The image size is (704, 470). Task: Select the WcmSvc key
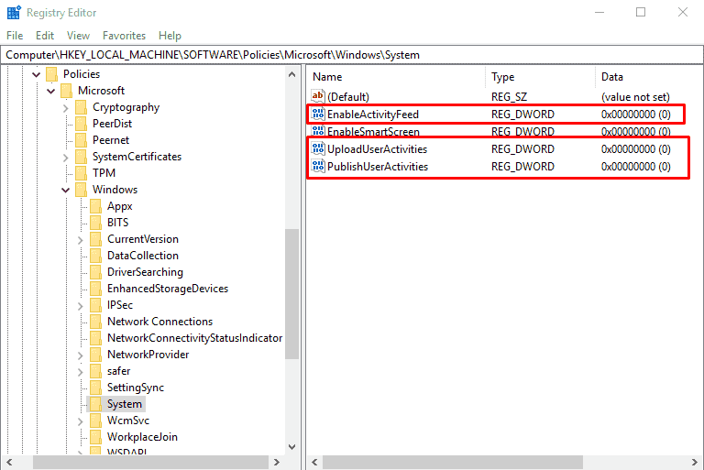pyautogui.click(x=128, y=421)
